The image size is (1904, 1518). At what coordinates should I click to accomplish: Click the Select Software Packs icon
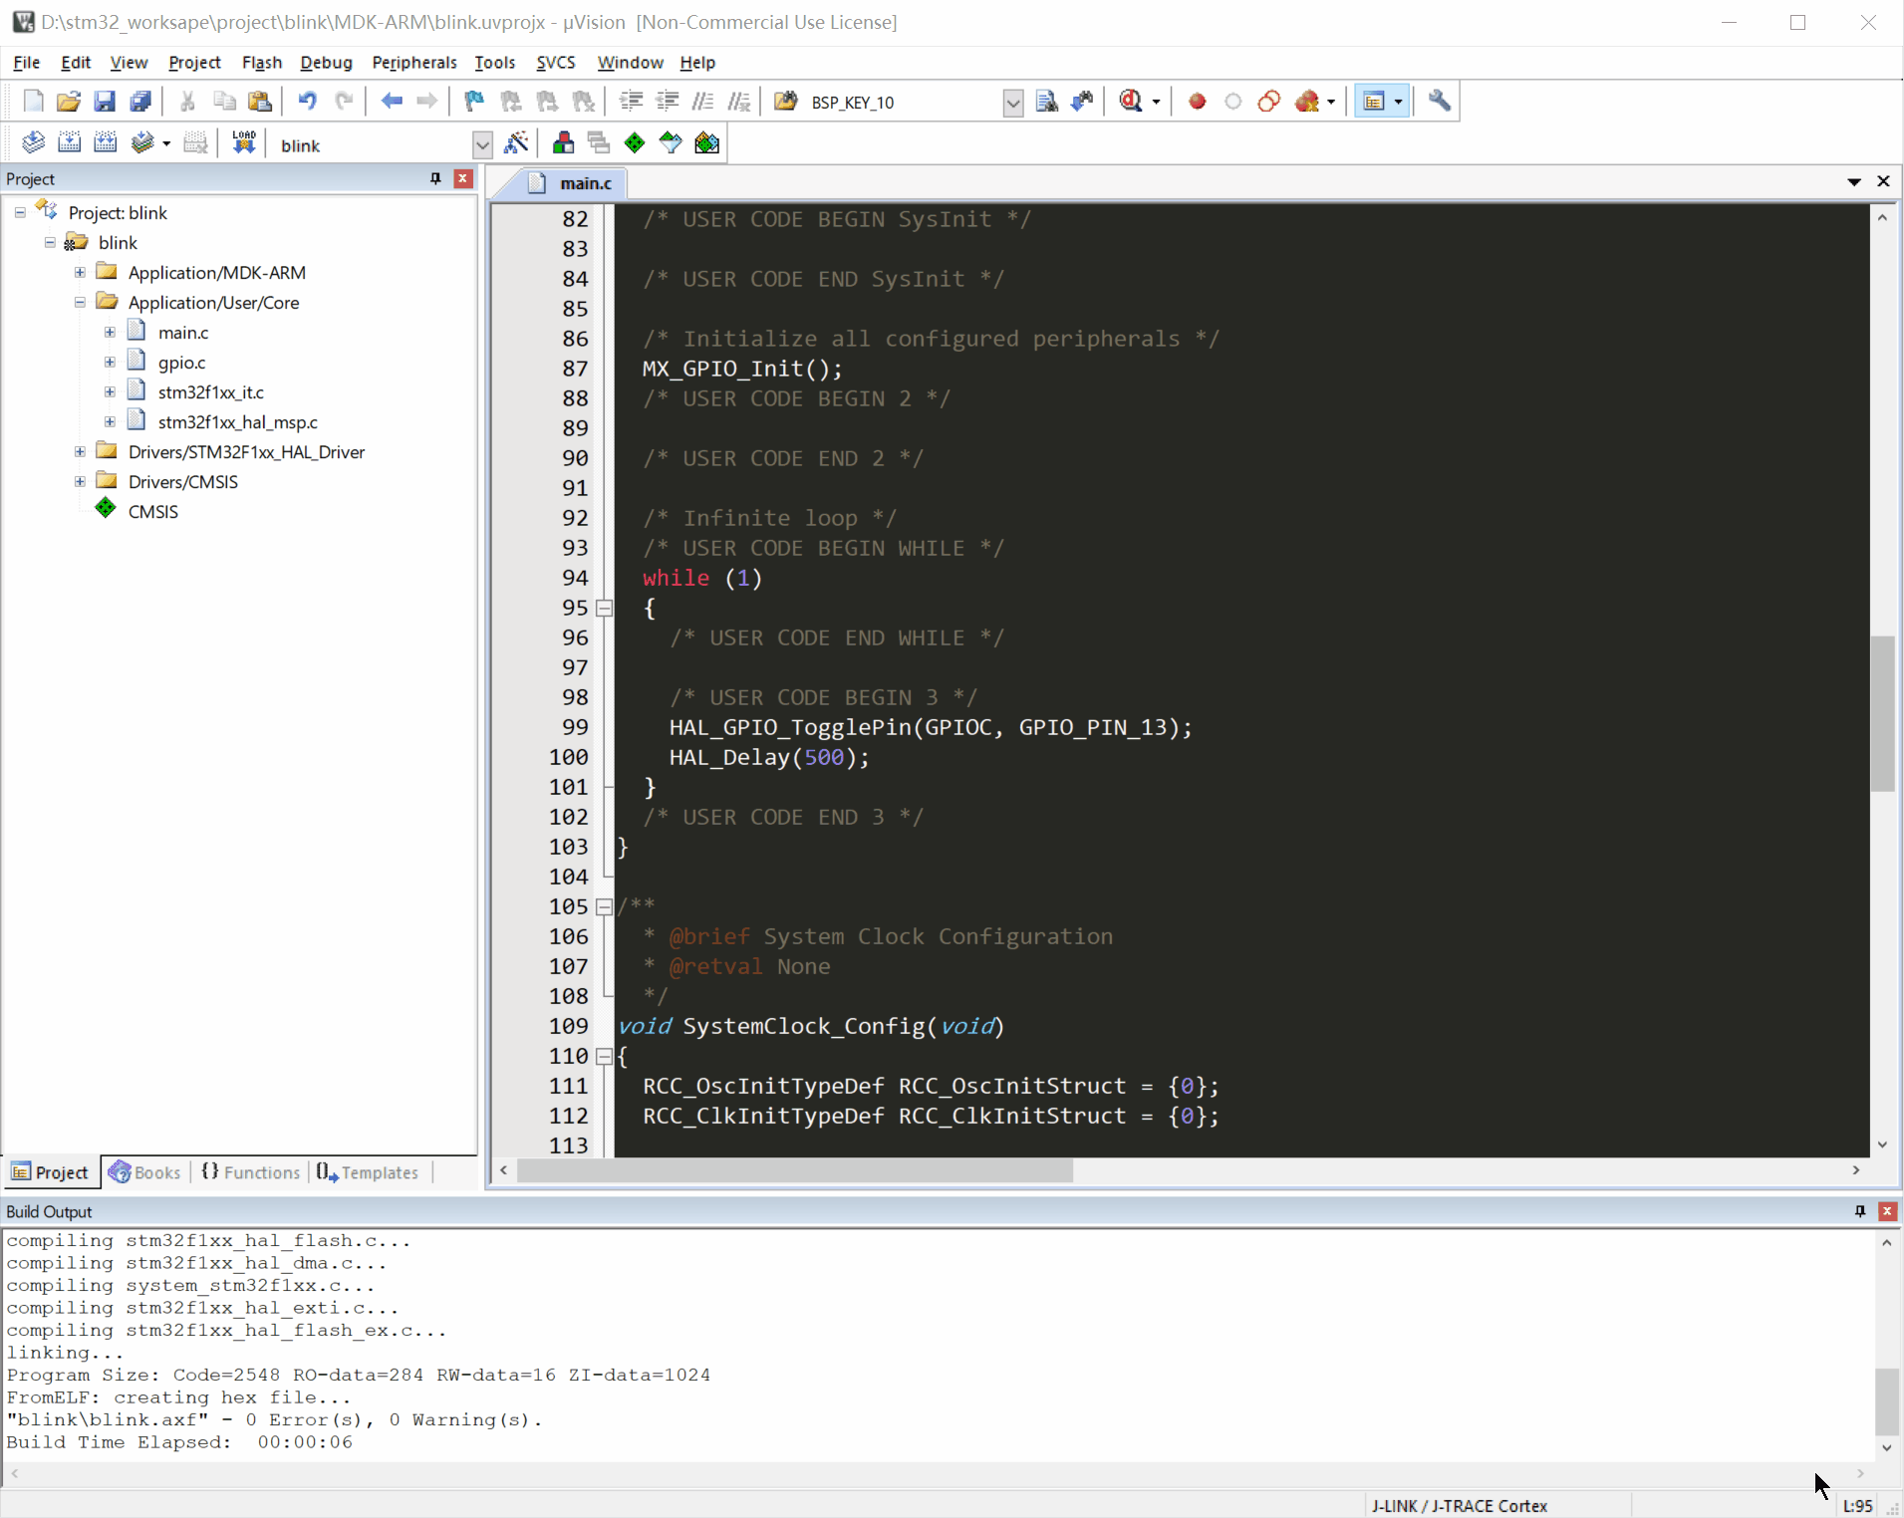tap(671, 143)
